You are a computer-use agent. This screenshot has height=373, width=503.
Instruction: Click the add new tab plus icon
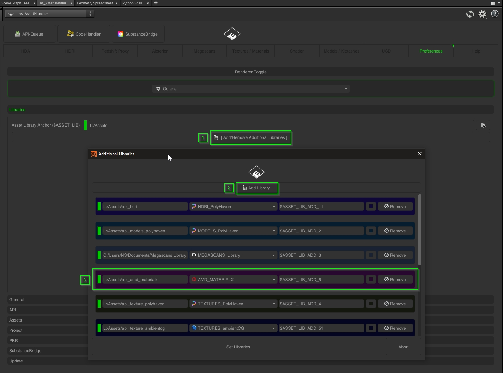pyautogui.click(x=156, y=3)
